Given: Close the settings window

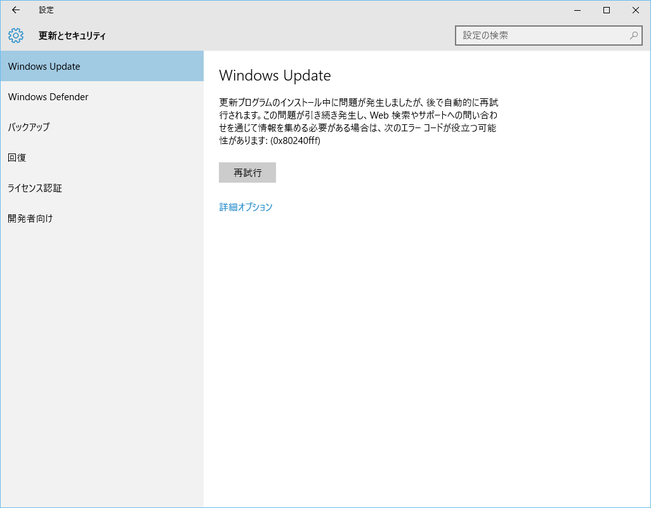Looking at the screenshot, I should [x=636, y=10].
